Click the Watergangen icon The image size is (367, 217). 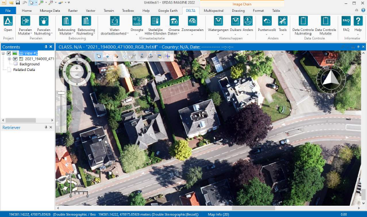coord(218,21)
